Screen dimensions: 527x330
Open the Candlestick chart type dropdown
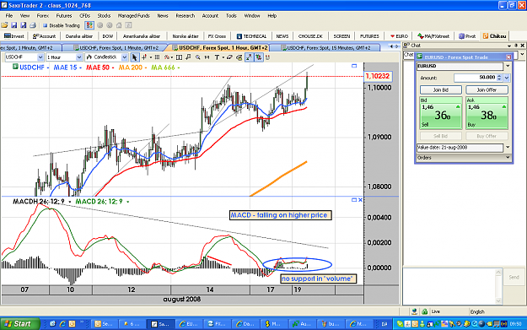[x=124, y=57]
